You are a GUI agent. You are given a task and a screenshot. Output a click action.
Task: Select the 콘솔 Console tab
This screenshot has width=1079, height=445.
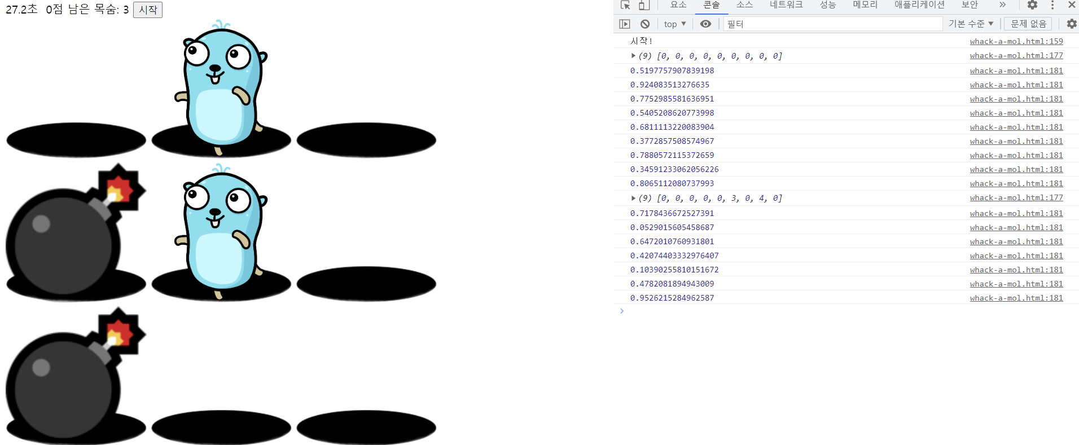(x=712, y=5)
